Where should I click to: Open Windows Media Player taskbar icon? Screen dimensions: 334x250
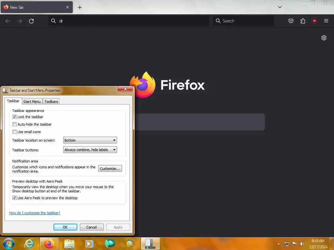89,243
